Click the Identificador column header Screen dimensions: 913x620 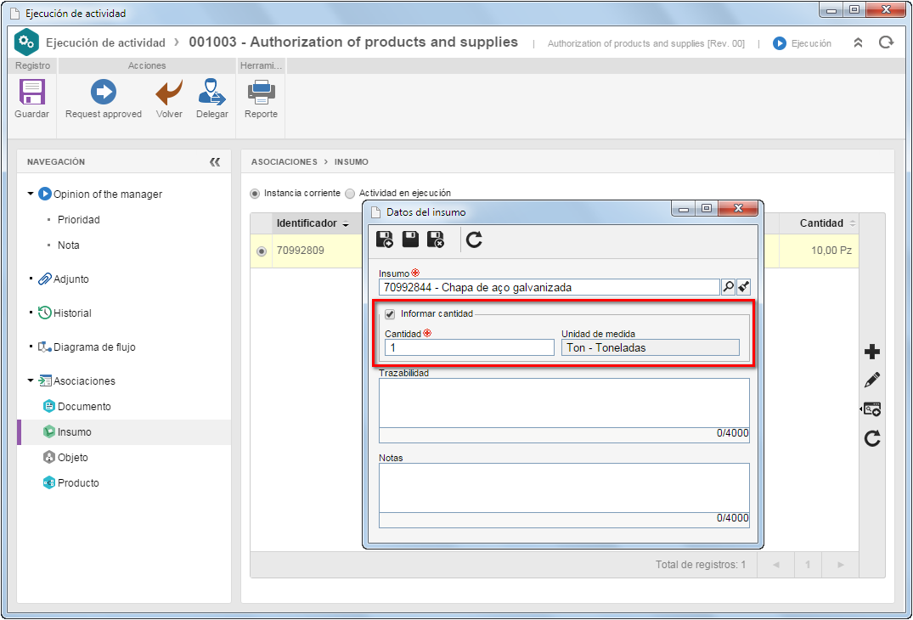(307, 223)
